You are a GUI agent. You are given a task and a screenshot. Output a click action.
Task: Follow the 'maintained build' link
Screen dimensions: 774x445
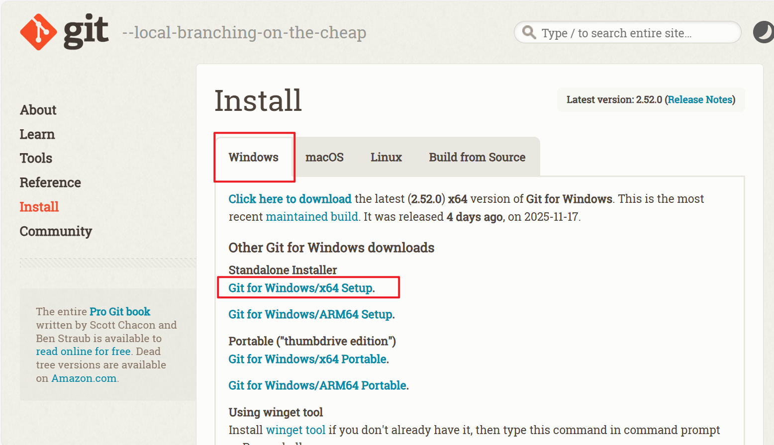tap(312, 217)
